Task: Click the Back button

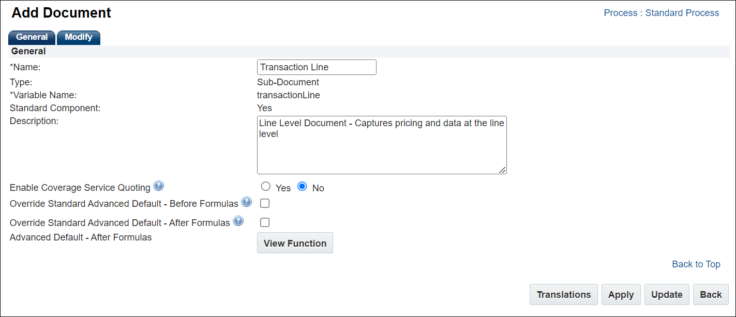Action: pos(711,294)
